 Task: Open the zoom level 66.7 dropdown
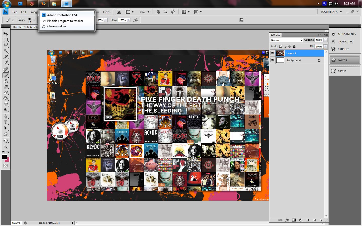[x=148, y=12]
